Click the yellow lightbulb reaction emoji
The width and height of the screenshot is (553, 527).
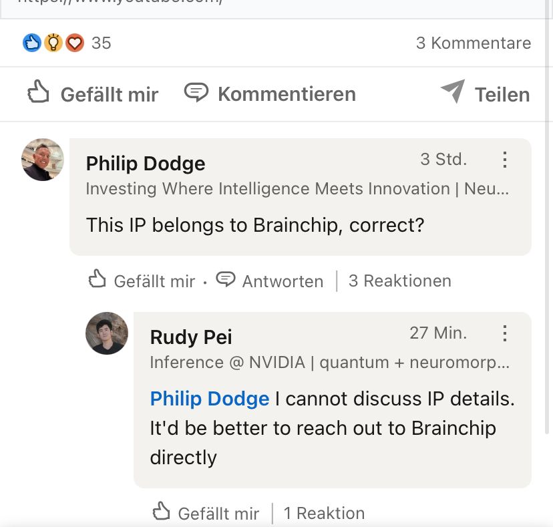point(53,43)
